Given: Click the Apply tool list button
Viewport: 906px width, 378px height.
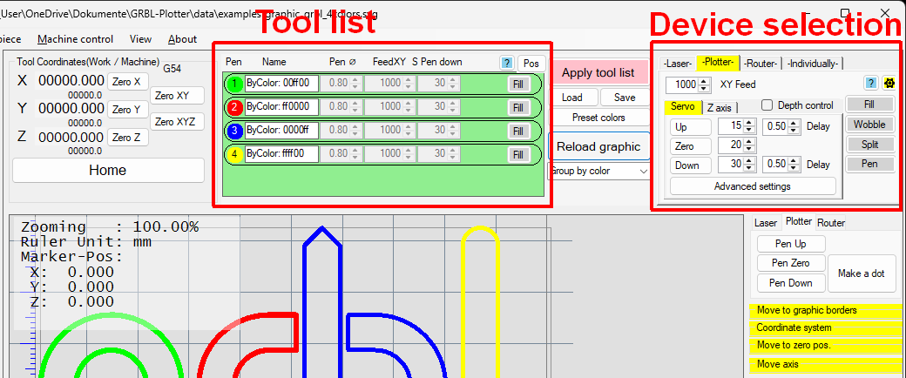Looking at the screenshot, I should 598,73.
